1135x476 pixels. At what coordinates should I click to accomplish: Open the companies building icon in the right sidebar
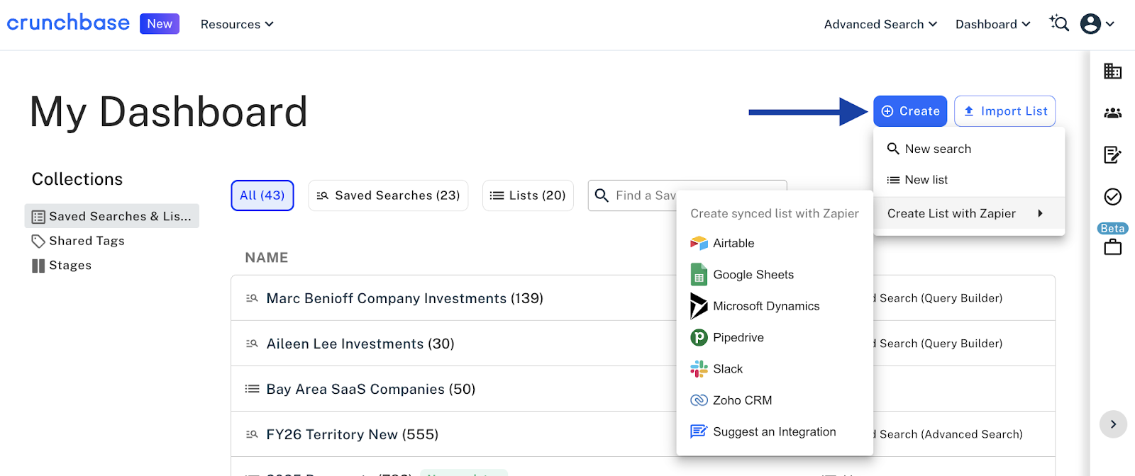click(x=1112, y=71)
